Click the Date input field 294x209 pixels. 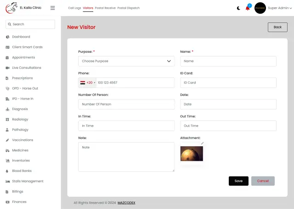tap(228, 104)
